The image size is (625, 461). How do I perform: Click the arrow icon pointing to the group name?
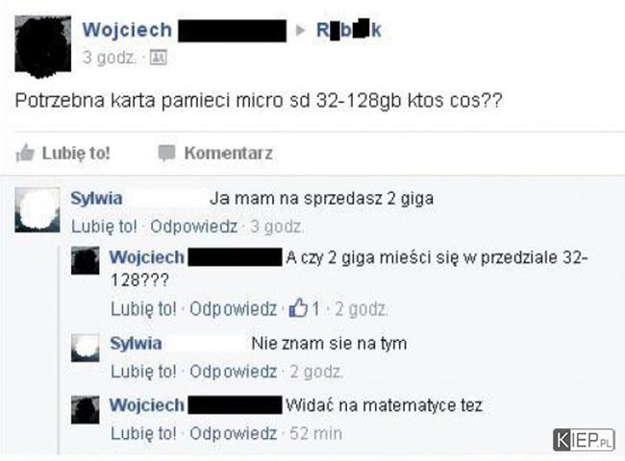(301, 31)
